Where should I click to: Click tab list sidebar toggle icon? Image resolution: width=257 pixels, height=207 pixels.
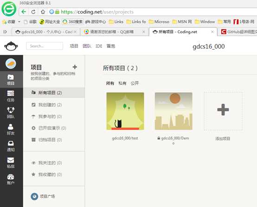pos(5,32)
